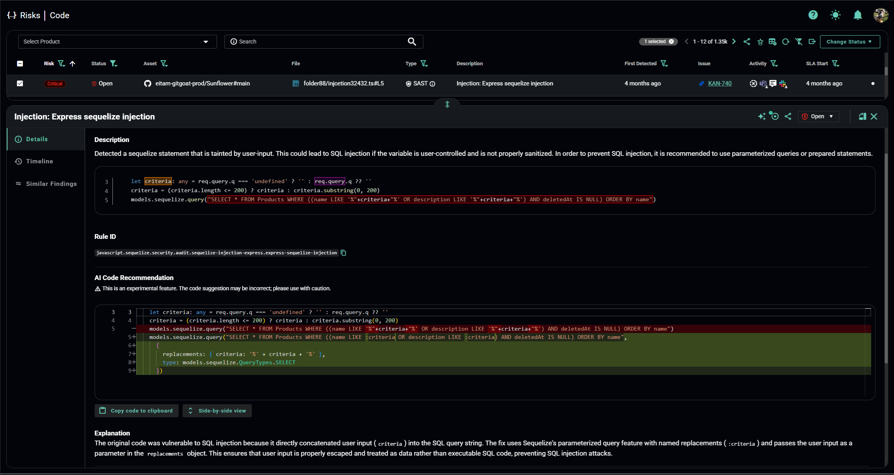Toggle the light/dark theme sun icon
This screenshot has width=894, height=475.
tap(835, 15)
